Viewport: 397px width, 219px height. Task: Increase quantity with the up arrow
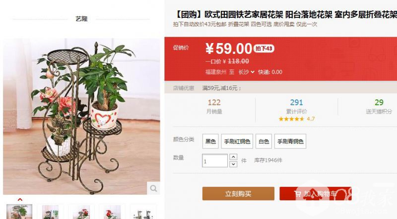[233, 157]
